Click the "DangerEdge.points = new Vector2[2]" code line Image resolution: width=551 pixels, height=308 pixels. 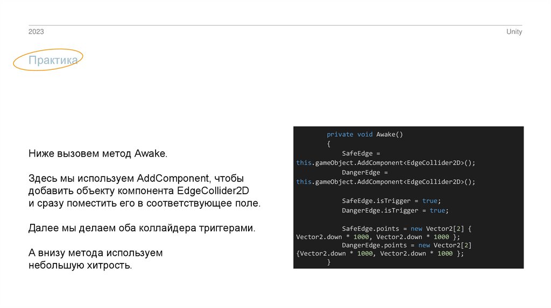(407, 245)
